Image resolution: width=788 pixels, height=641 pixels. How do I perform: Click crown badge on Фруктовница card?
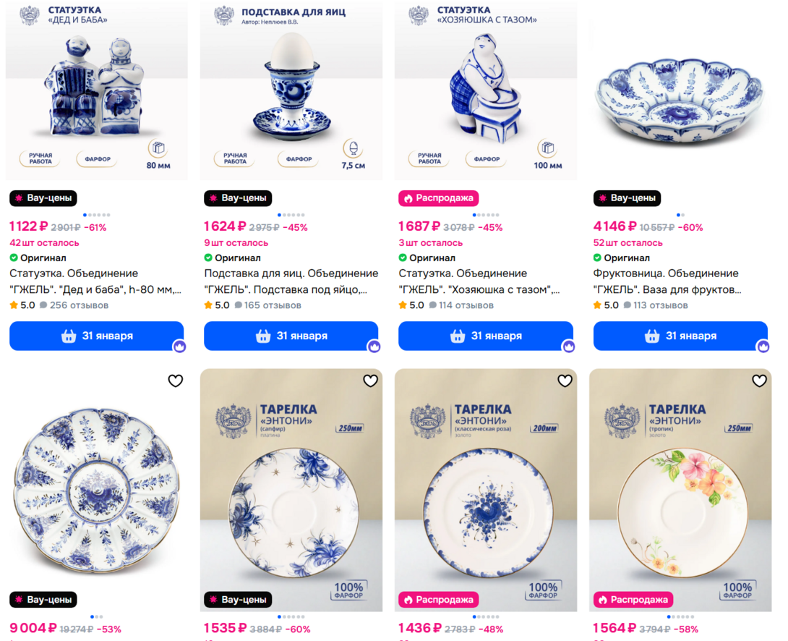point(763,347)
